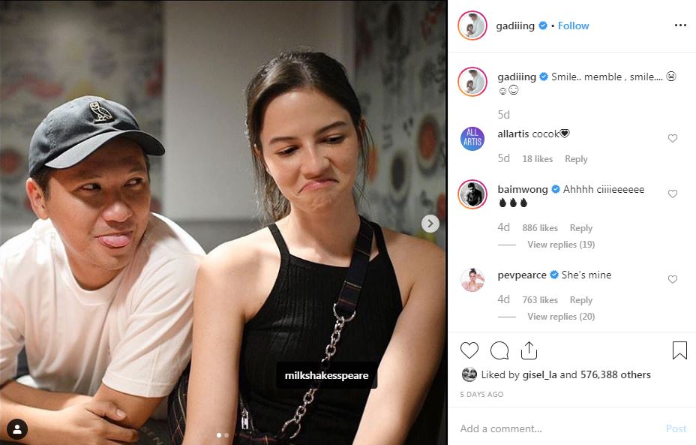The image size is (696, 445).
Task: View the 886 likes on baimwong comment
Action: [x=540, y=228]
